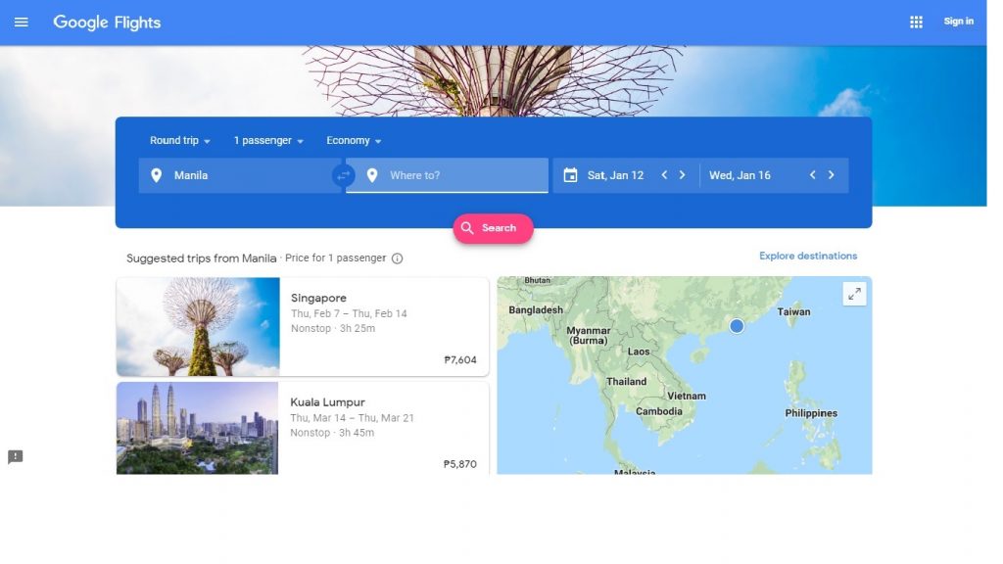
Task: Expand the map to fullscreen
Action: [854, 294]
